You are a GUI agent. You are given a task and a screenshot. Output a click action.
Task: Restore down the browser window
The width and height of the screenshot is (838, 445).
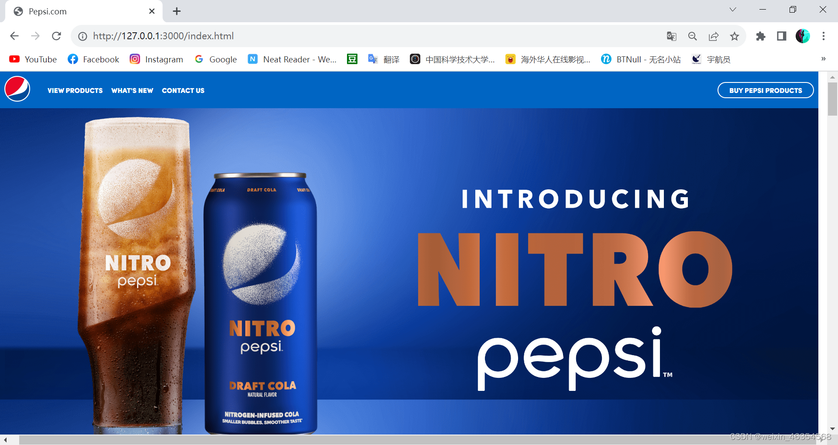coord(793,10)
